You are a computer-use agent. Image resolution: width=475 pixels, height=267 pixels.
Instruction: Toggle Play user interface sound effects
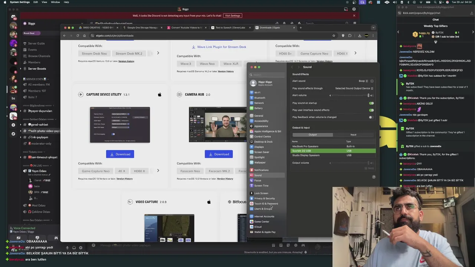(x=371, y=110)
